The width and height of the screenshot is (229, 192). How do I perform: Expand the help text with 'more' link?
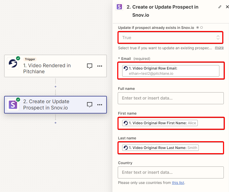coord(219,48)
